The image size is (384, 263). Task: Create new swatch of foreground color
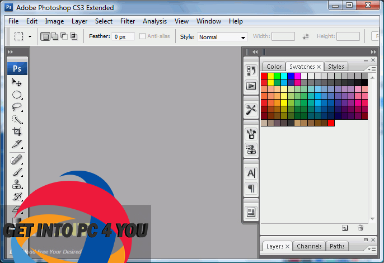pyautogui.click(x=345, y=228)
